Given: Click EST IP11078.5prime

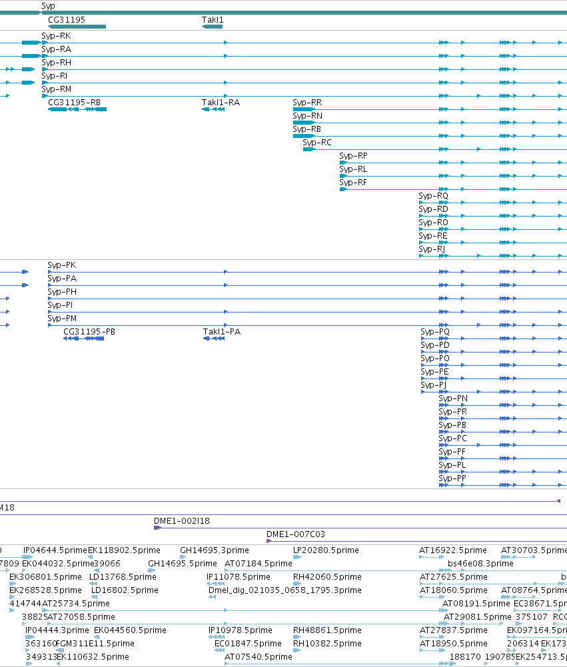Looking at the screenshot, I should tap(239, 577).
